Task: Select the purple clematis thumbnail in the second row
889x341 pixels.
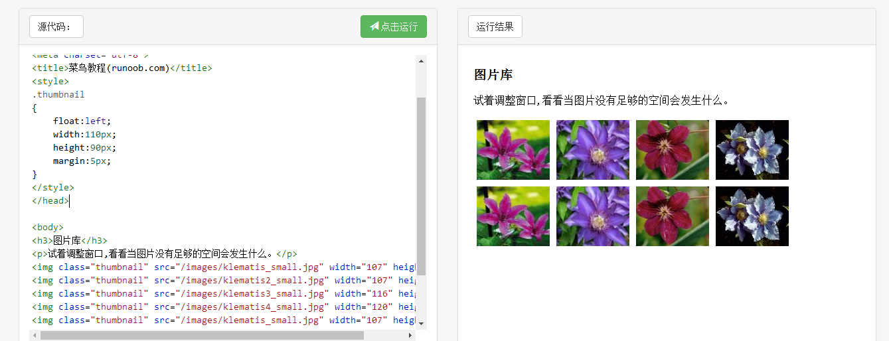Action: pos(593,216)
